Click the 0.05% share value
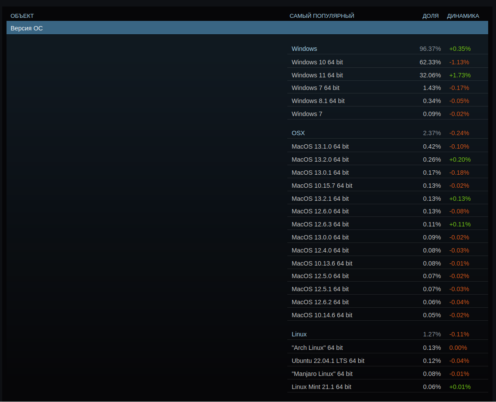This screenshot has width=496, height=402. pos(432,315)
